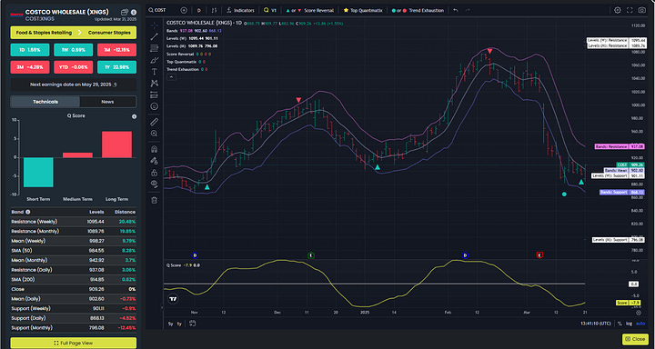
Task: Open the chart style dropdown
Action: pyautogui.click(x=214, y=10)
